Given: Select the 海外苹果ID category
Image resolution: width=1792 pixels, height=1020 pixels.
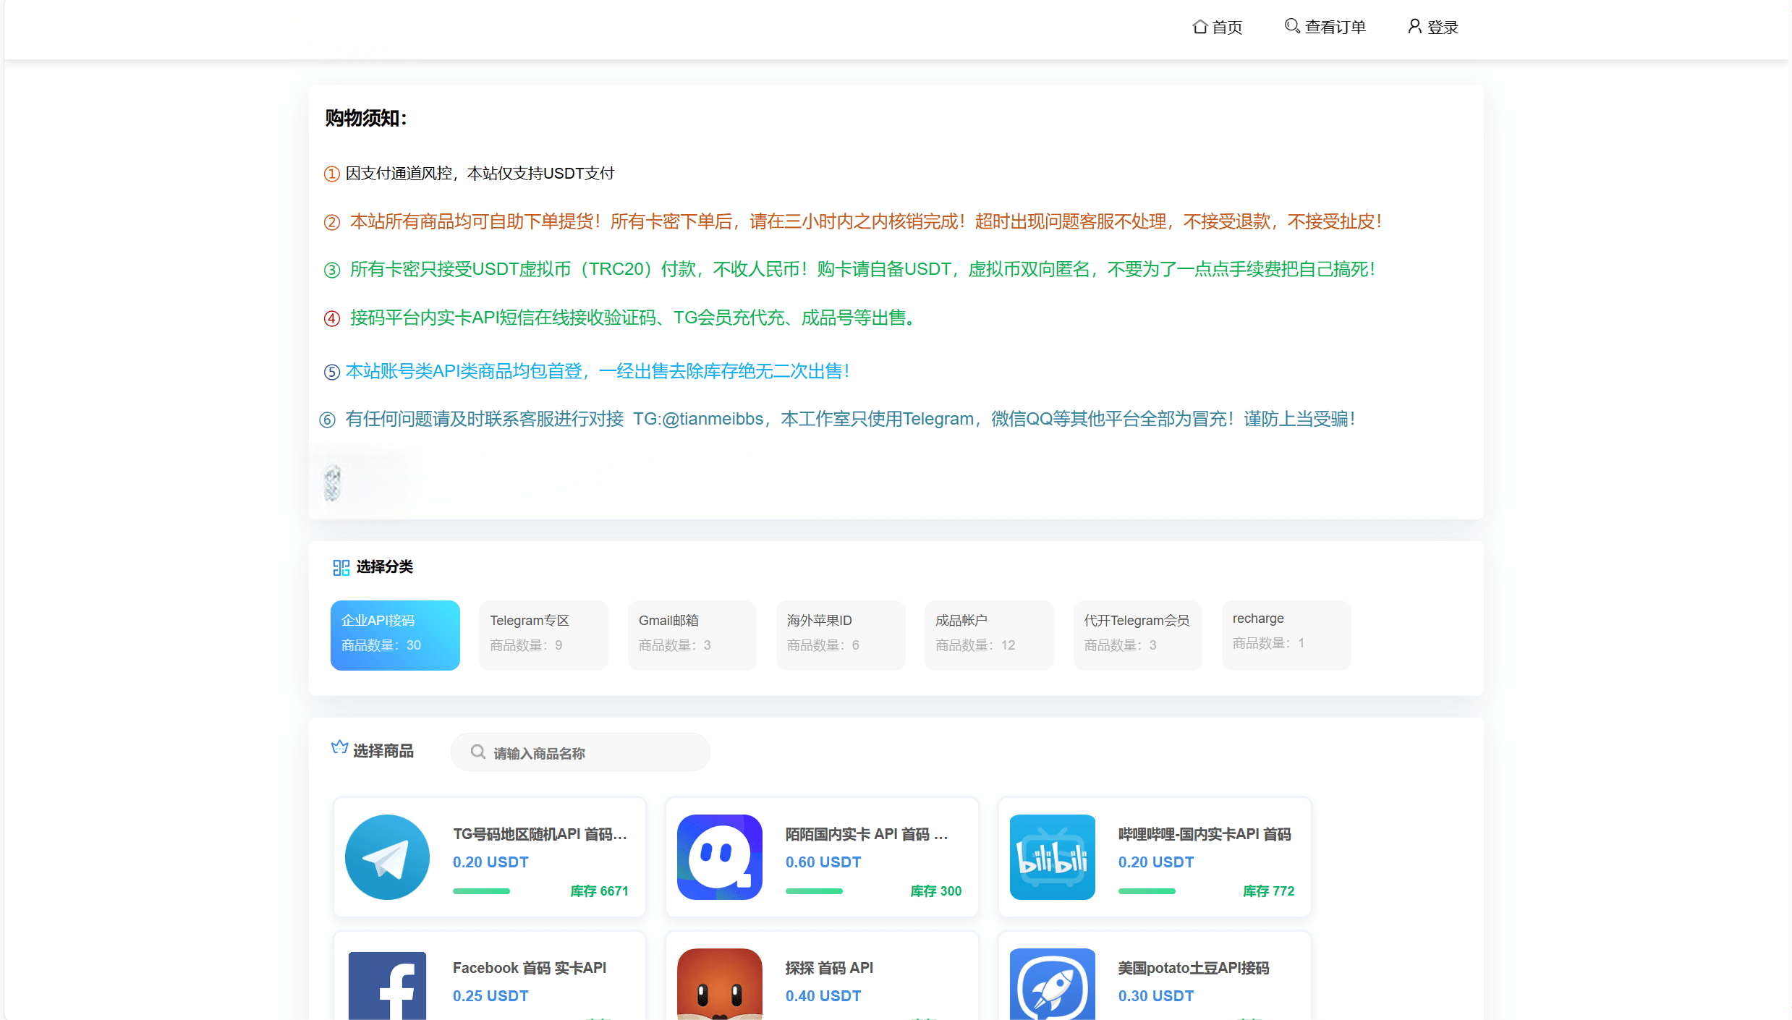Looking at the screenshot, I should tap(840, 634).
